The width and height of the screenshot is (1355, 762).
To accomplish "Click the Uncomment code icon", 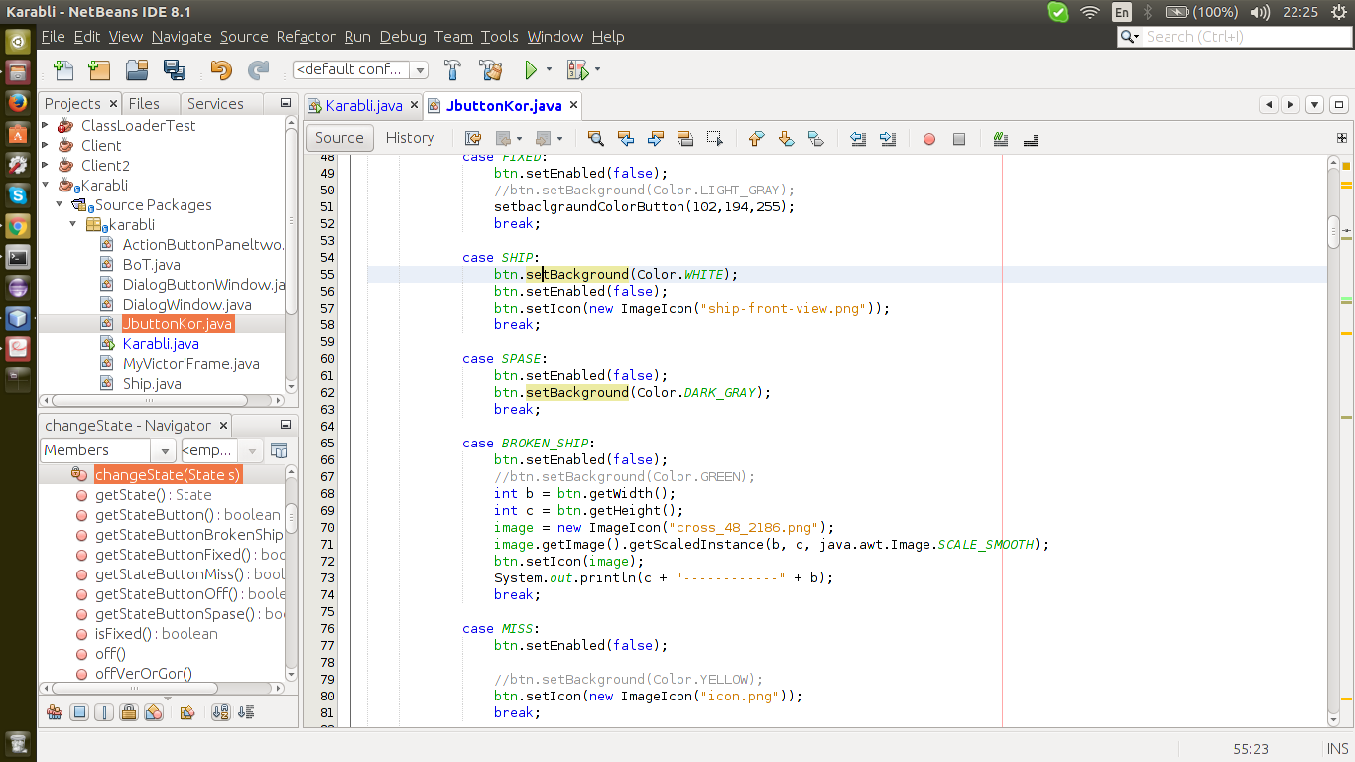I will (1031, 139).
